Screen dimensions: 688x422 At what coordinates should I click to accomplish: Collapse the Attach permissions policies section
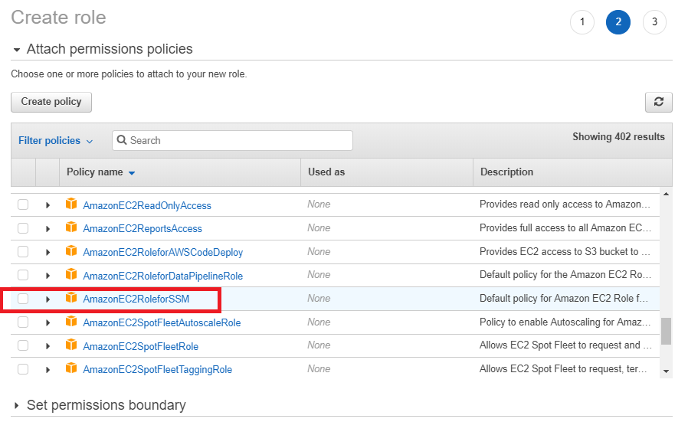pyautogui.click(x=17, y=50)
